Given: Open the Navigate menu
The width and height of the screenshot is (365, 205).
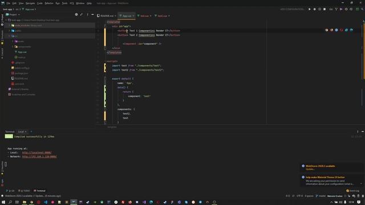Looking at the screenshot, I should [x=30, y=3].
